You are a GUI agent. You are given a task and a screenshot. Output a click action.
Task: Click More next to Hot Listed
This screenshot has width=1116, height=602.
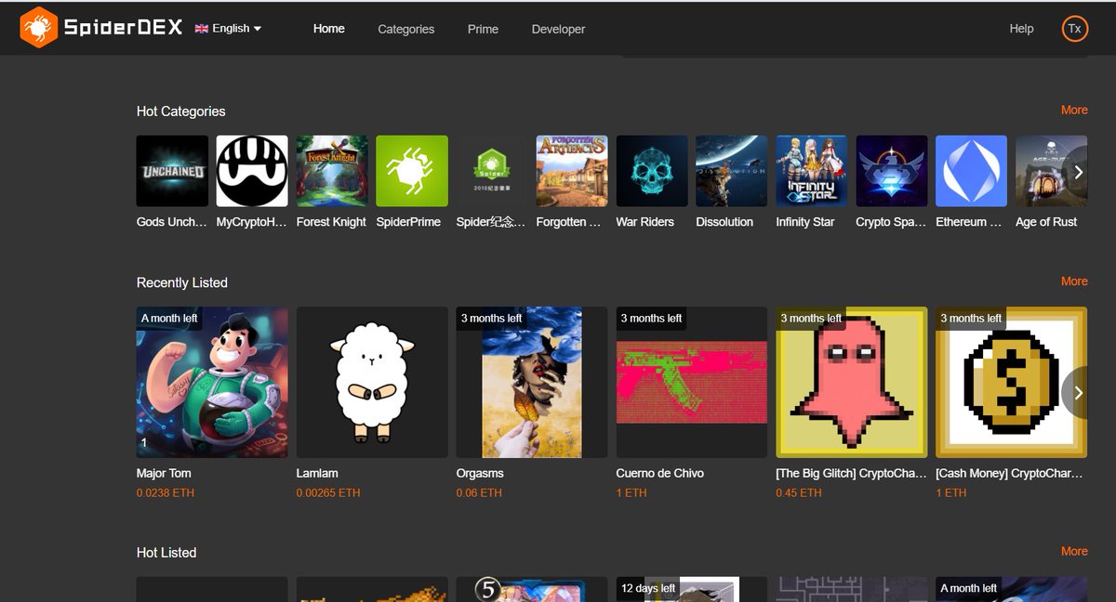1074,551
